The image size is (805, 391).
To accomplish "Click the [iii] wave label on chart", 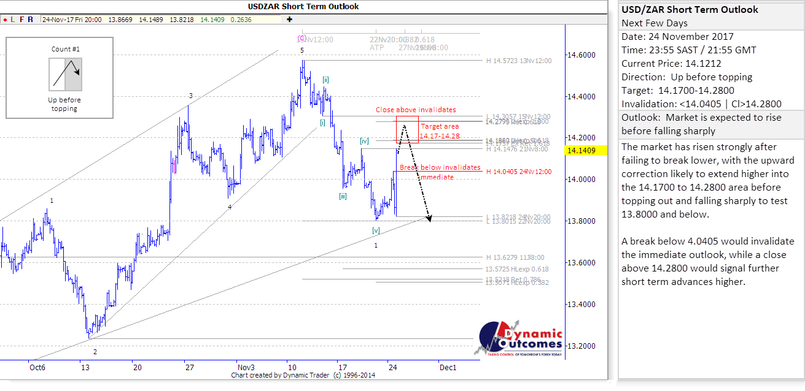I will click(x=344, y=196).
